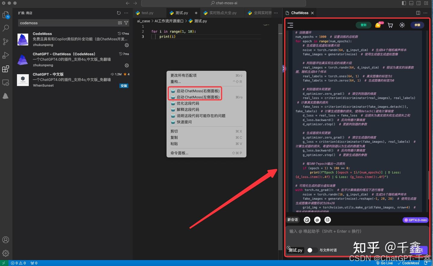Screen dimensions: 433x266
Task: Install the ChatGPT-中文版 extension
Action: click(124, 86)
